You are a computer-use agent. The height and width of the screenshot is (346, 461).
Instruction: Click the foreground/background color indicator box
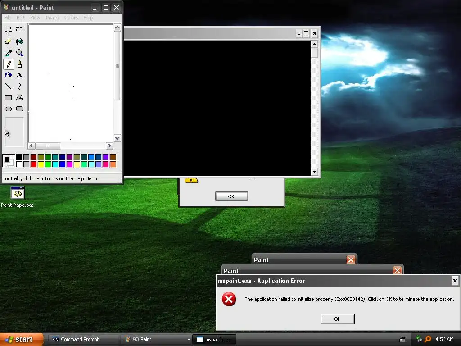(8, 160)
